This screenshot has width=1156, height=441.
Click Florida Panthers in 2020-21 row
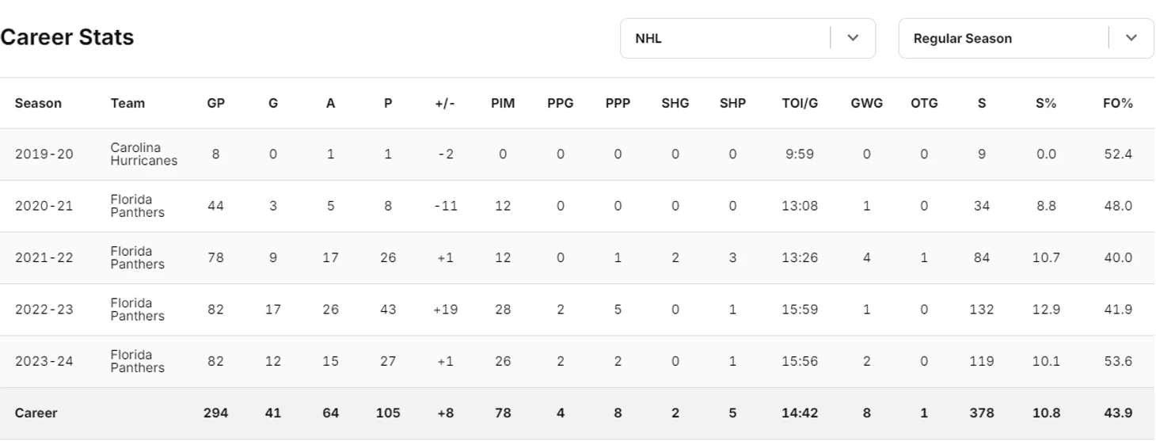tap(137, 206)
